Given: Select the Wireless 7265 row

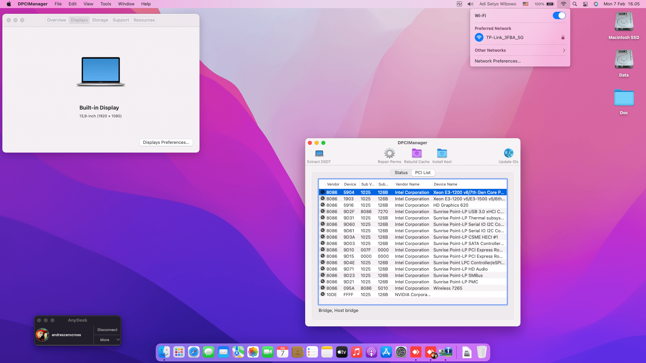Looking at the screenshot, I should click(413, 288).
